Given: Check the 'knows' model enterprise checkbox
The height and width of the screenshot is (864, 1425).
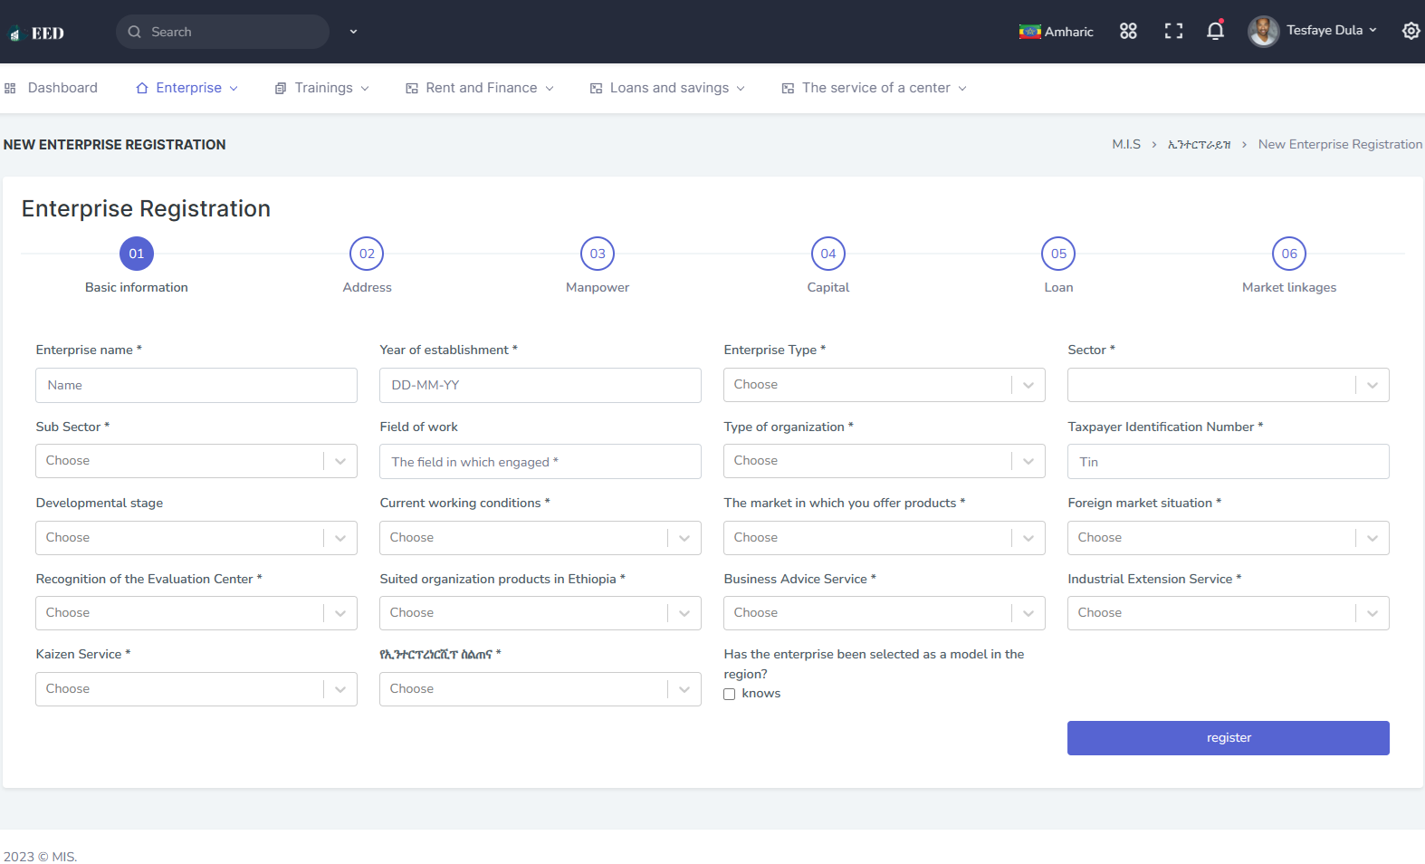Looking at the screenshot, I should (729, 695).
